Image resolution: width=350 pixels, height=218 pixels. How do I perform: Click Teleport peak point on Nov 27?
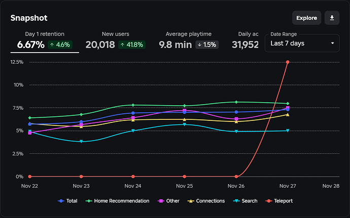click(x=288, y=62)
